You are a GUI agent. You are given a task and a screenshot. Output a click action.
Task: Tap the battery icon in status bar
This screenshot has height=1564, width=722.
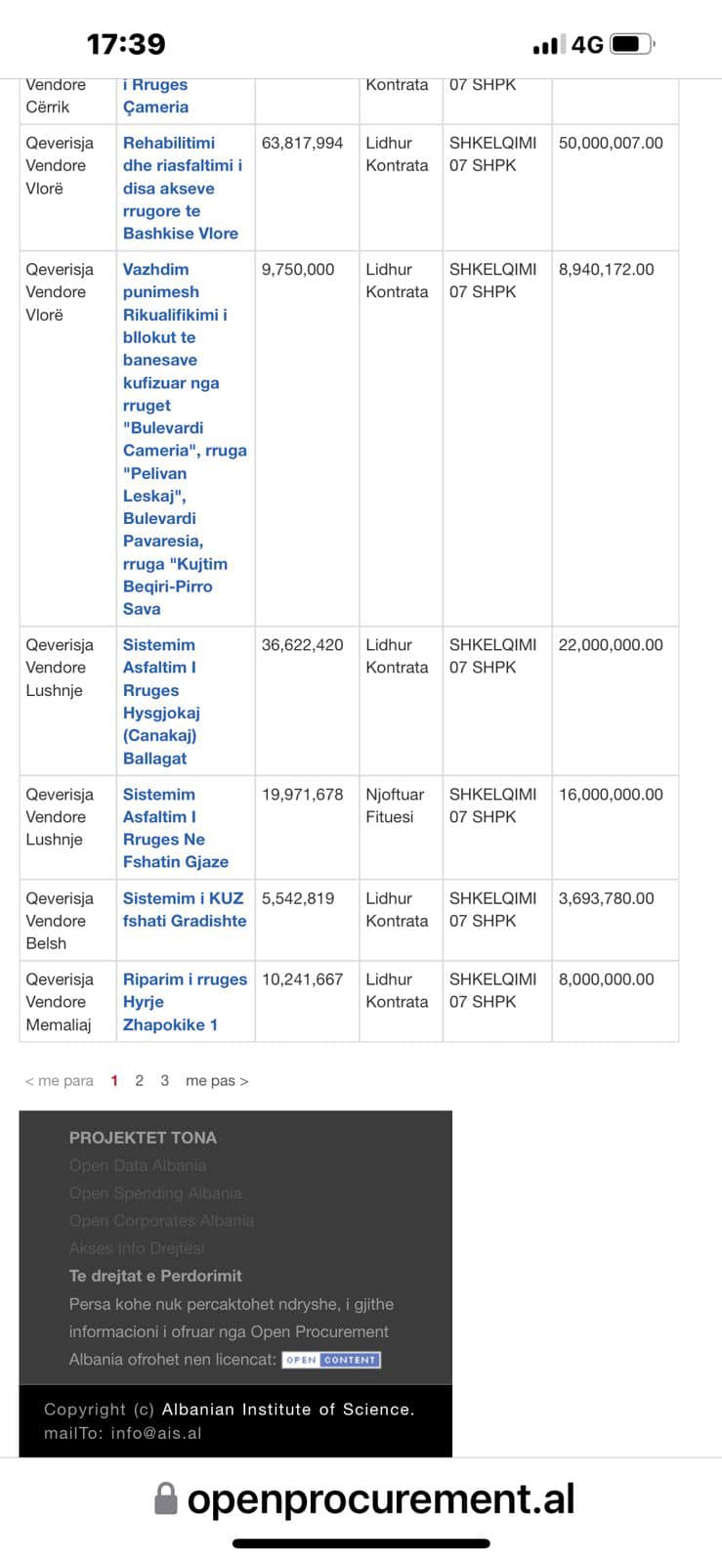(x=631, y=44)
